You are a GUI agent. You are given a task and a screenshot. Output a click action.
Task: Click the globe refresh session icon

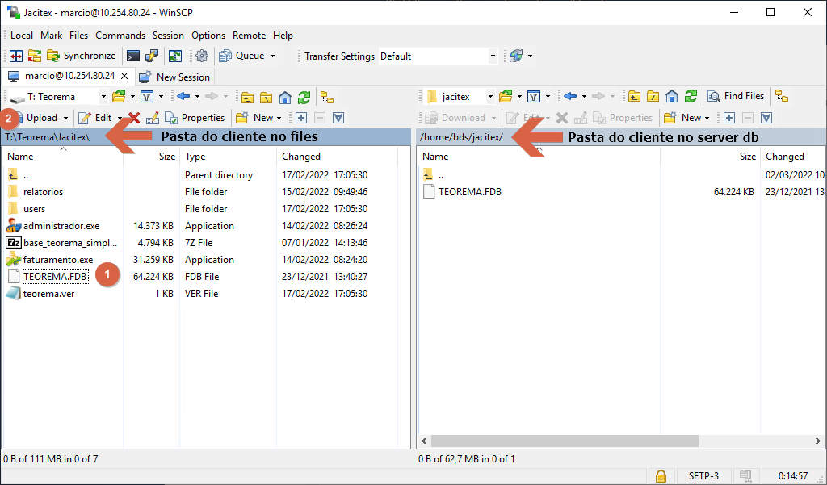coord(516,56)
